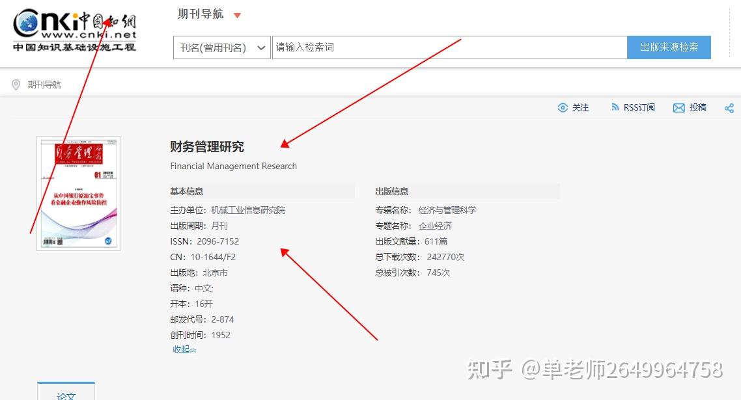This screenshot has width=741, height=400.
Task: Open the journal cover thumbnail
Action: tap(78, 193)
